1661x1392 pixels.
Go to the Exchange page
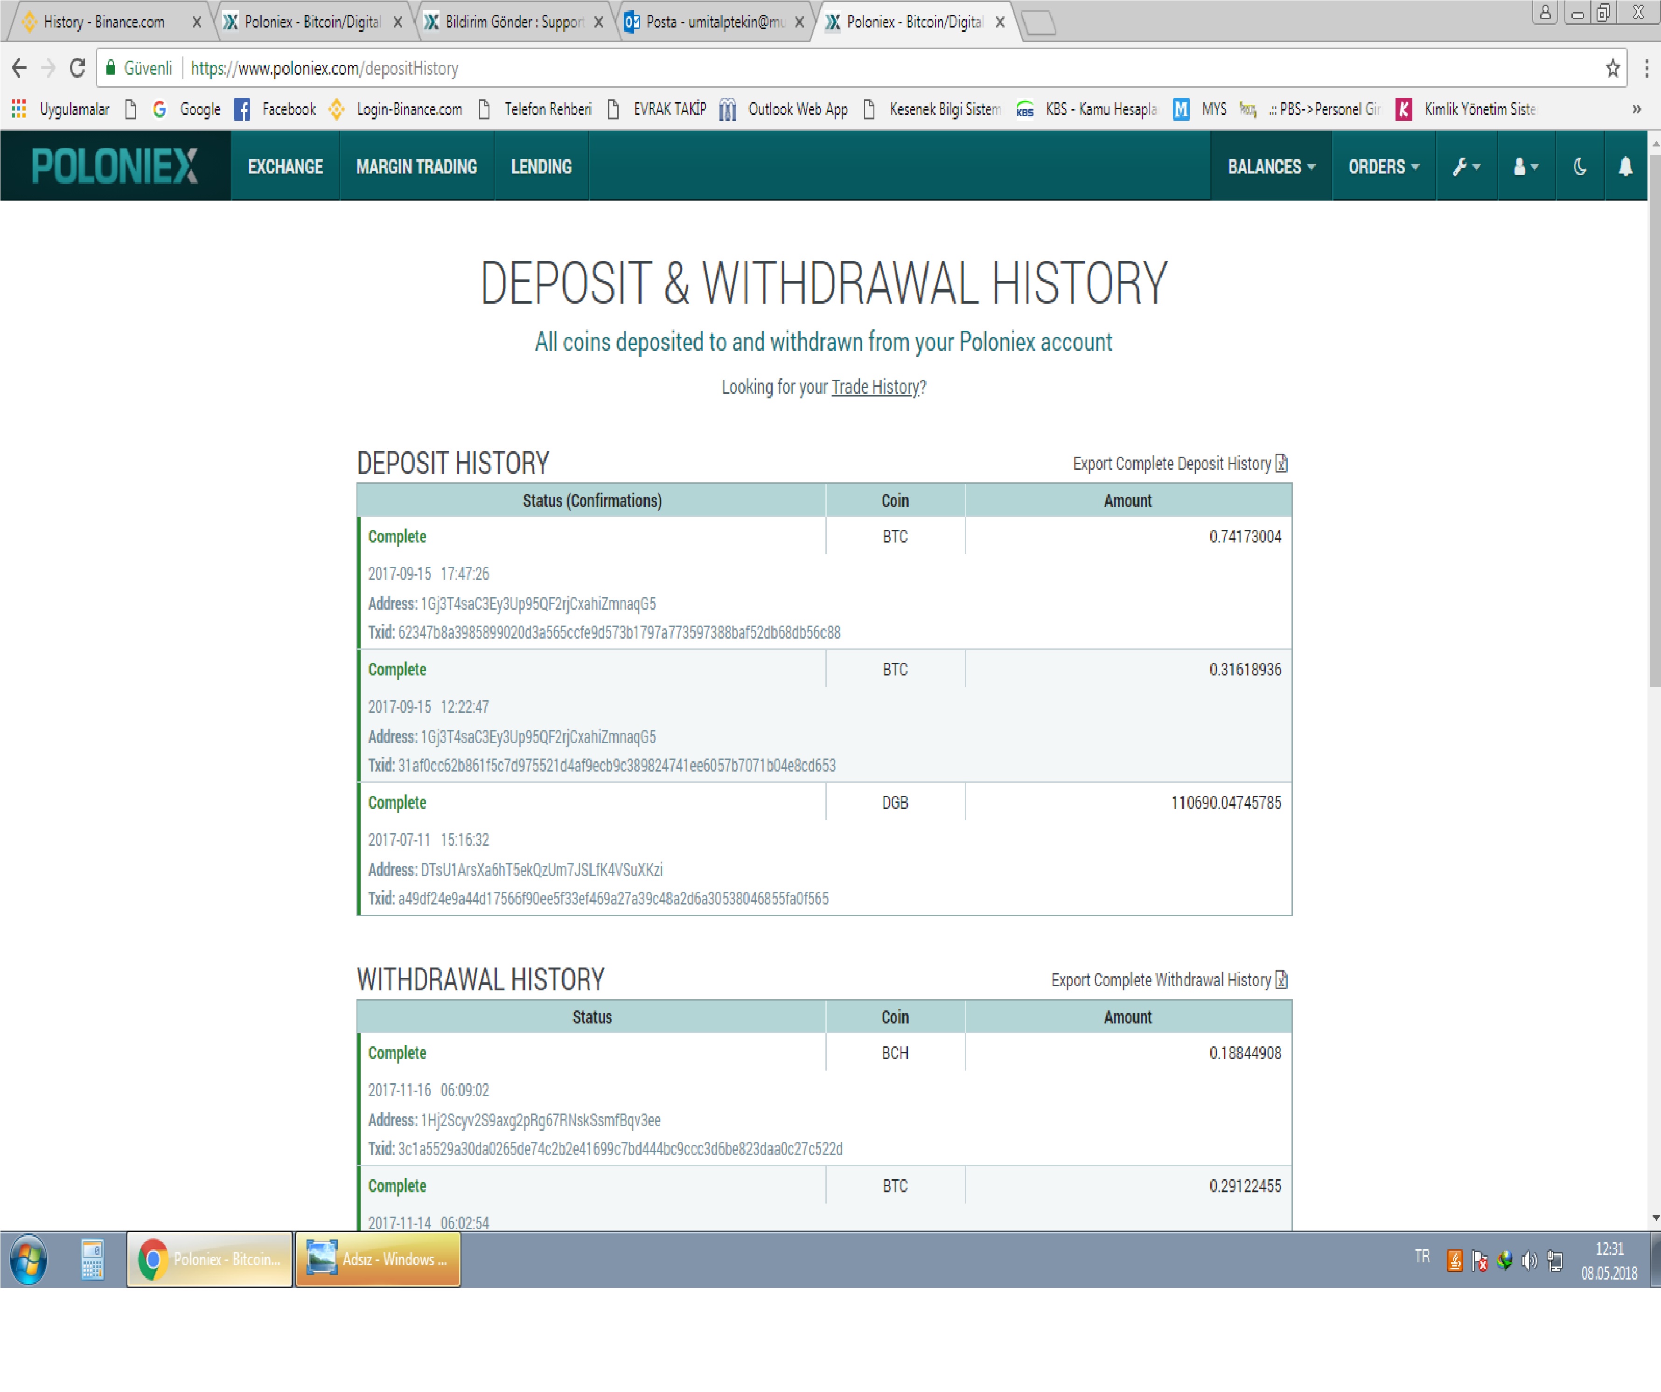tap(286, 166)
